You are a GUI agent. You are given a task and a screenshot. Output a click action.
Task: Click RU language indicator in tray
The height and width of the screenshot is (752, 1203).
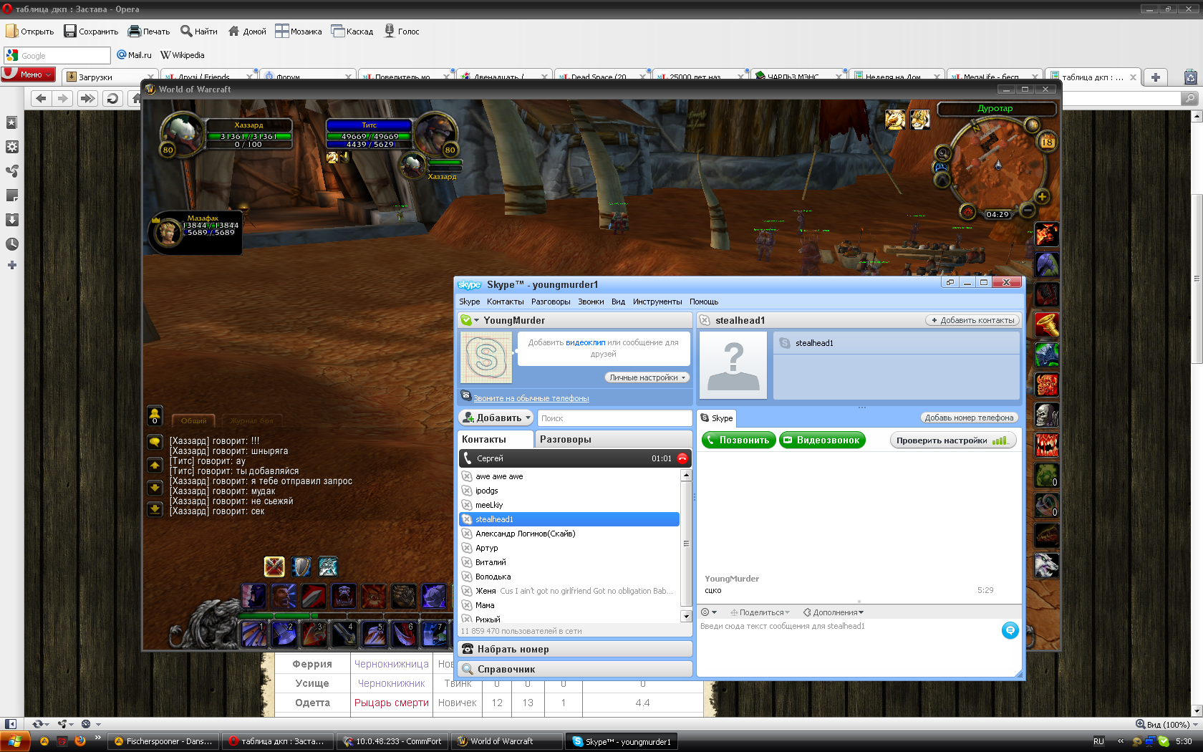coord(1098,741)
